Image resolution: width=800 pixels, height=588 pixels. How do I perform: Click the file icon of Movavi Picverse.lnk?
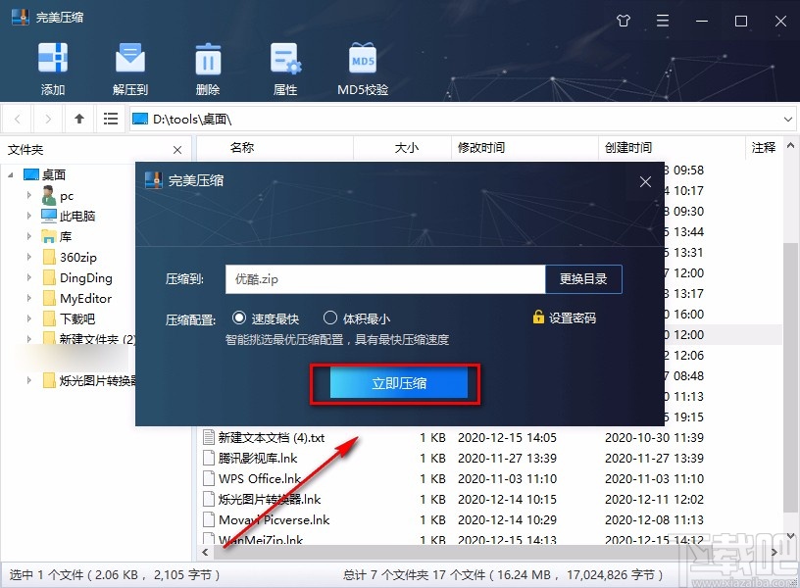208,519
